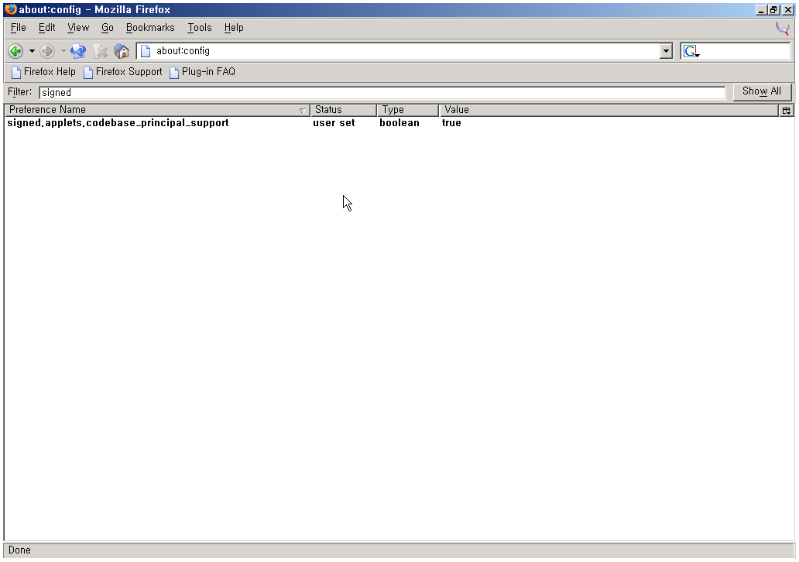Go to the Home page icon
Image resolution: width=799 pixels, height=562 pixels.
point(122,51)
